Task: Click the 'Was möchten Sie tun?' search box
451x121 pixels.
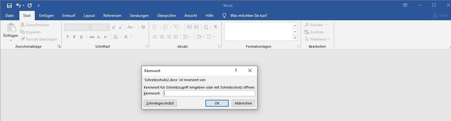Action: tap(249, 16)
